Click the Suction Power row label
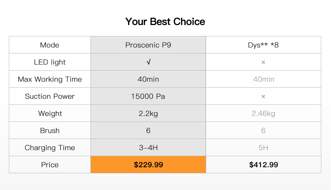331x190 pixels. (50, 97)
